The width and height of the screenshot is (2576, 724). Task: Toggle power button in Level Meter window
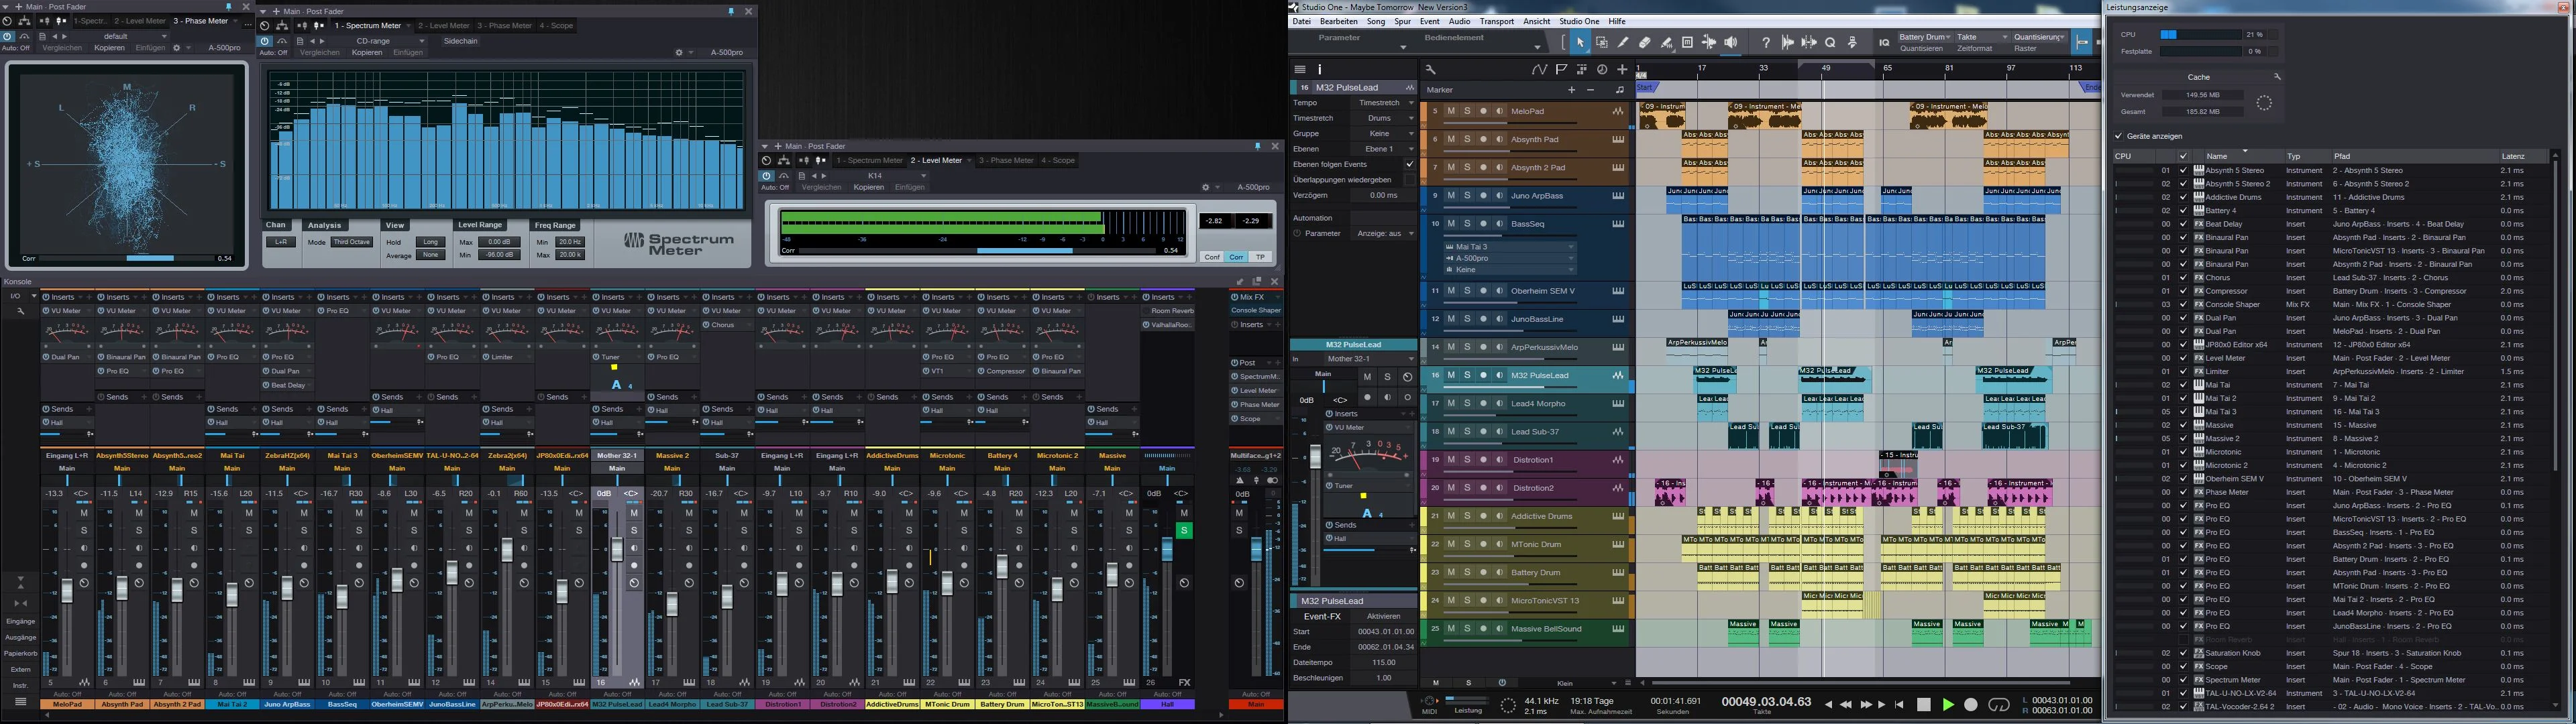[x=766, y=176]
